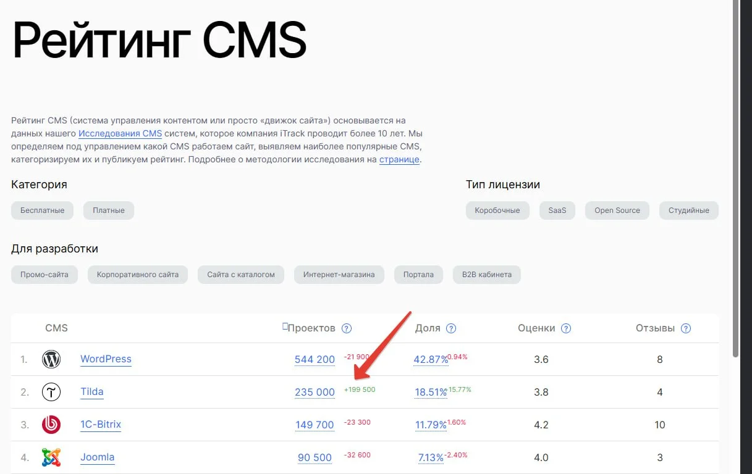Open 1C-Bitrix projects count 149 700

[x=315, y=425]
